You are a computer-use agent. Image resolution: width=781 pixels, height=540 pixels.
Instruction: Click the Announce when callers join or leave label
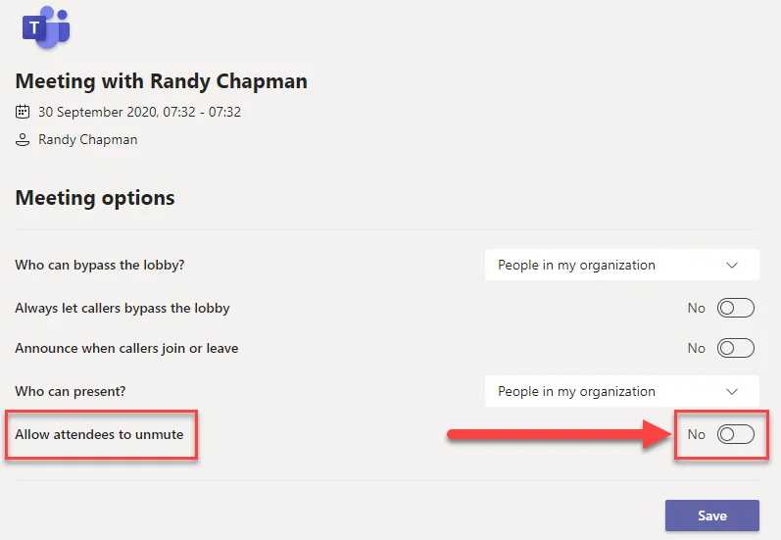pyautogui.click(x=126, y=348)
